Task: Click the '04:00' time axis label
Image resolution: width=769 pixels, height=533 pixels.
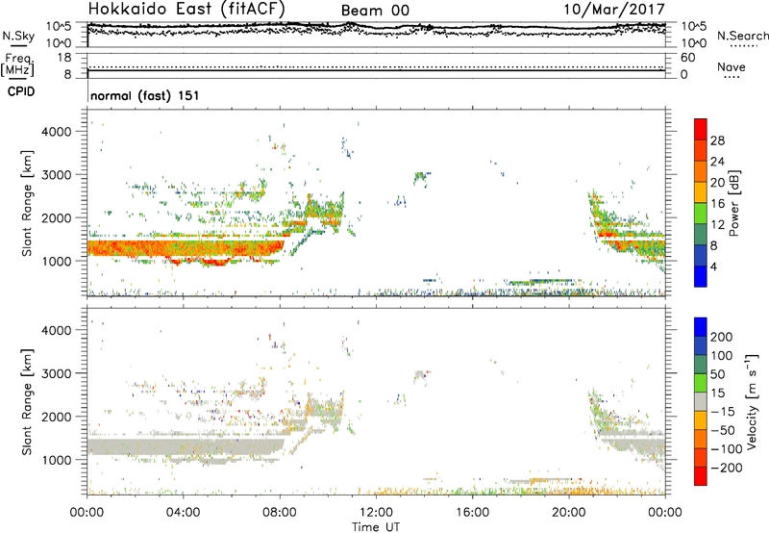Action: pos(183,513)
